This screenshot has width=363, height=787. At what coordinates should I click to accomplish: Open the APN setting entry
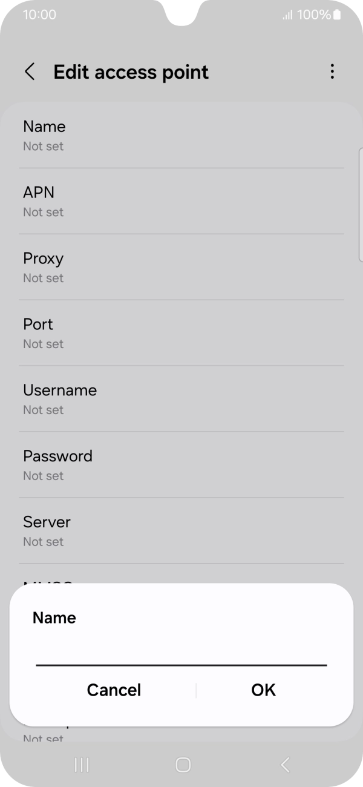(181, 200)
